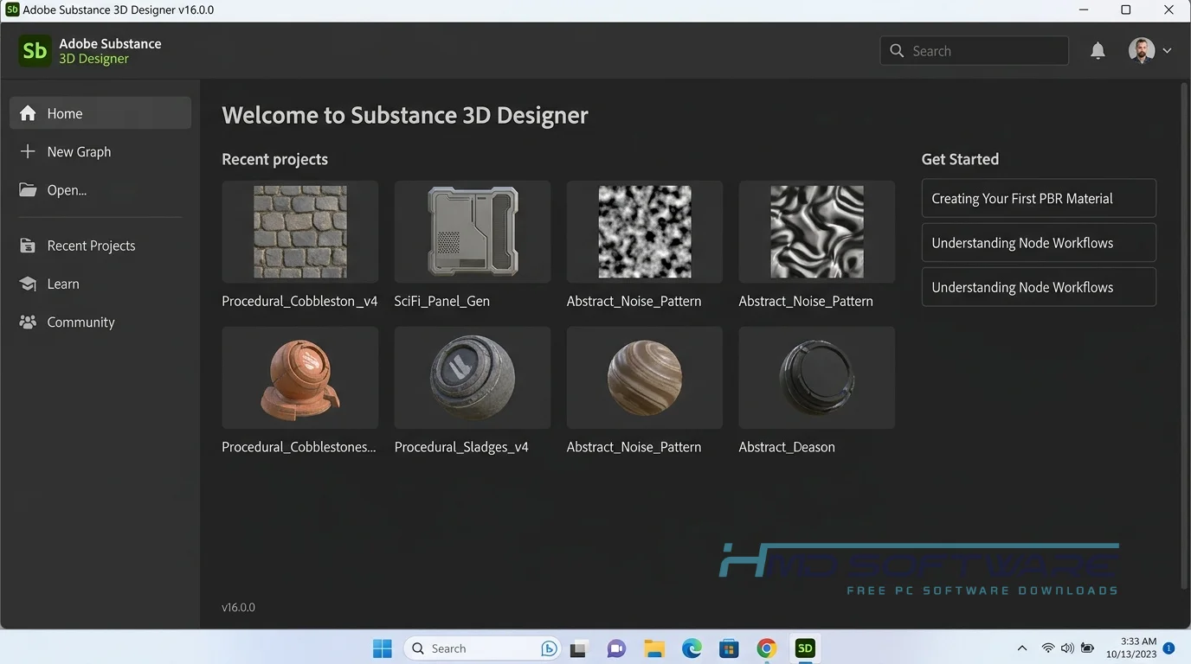This screenshot has width=1191, height=664.
Task: Open the Procedural_Cobbleston_v4 cobblestone thumbnail
Action: click(299, 232)
